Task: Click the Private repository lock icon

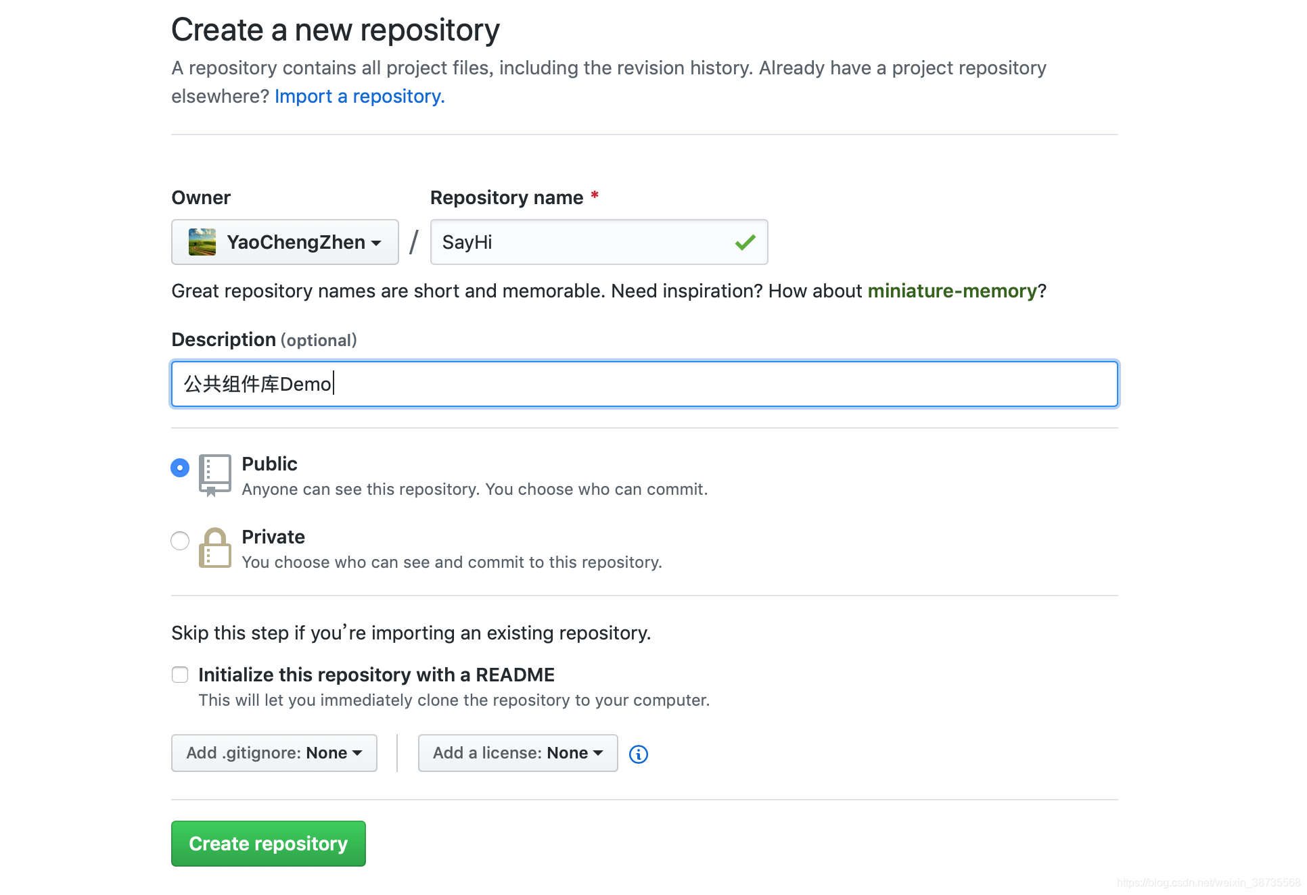Action: click(215, 548)
